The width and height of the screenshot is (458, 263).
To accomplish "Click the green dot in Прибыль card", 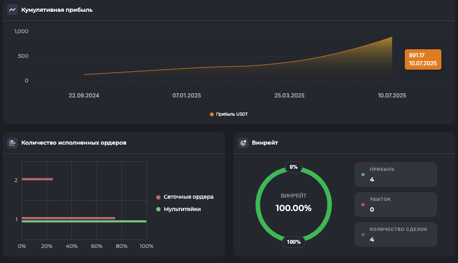I will (363, 175).
